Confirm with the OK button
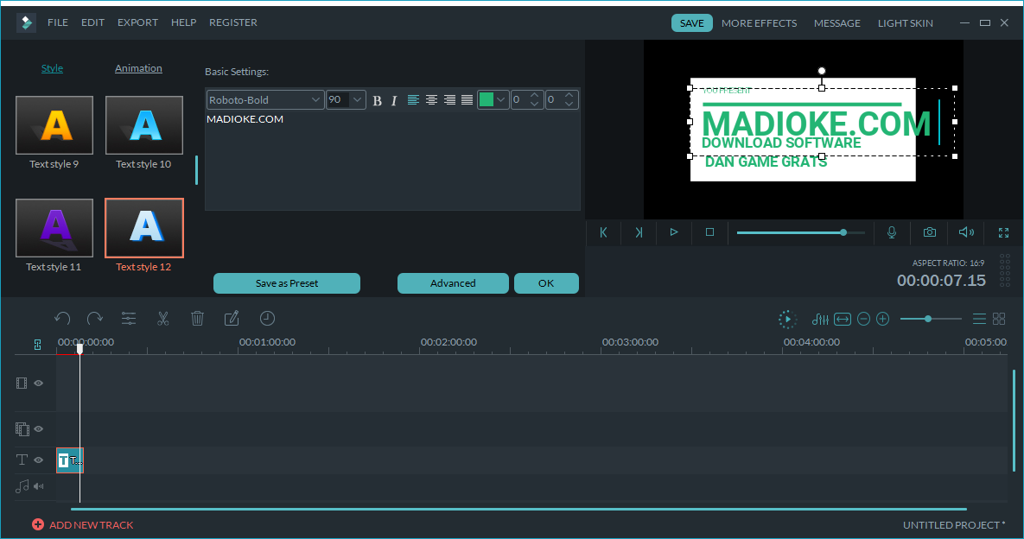This screenshot has width=1024, height=539. click(x=546, y=283)
